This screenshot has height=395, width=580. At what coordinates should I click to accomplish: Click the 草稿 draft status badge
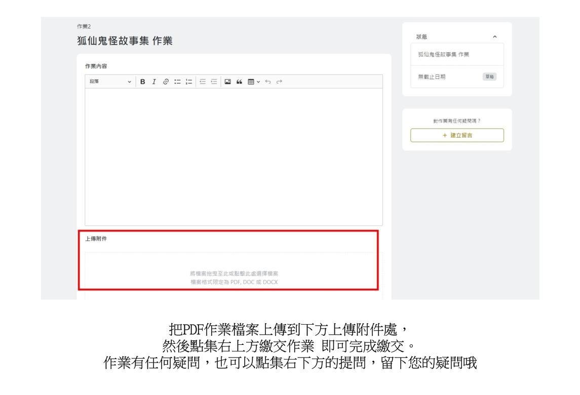point(489,76)
